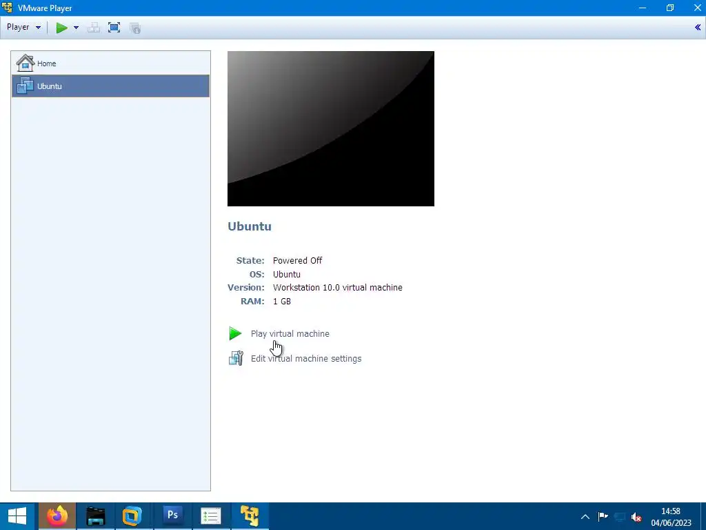Click the Ubuntu VM icon in library
Image resolution: width=706 pixels, height=530 pixels.
coord(25,86)
